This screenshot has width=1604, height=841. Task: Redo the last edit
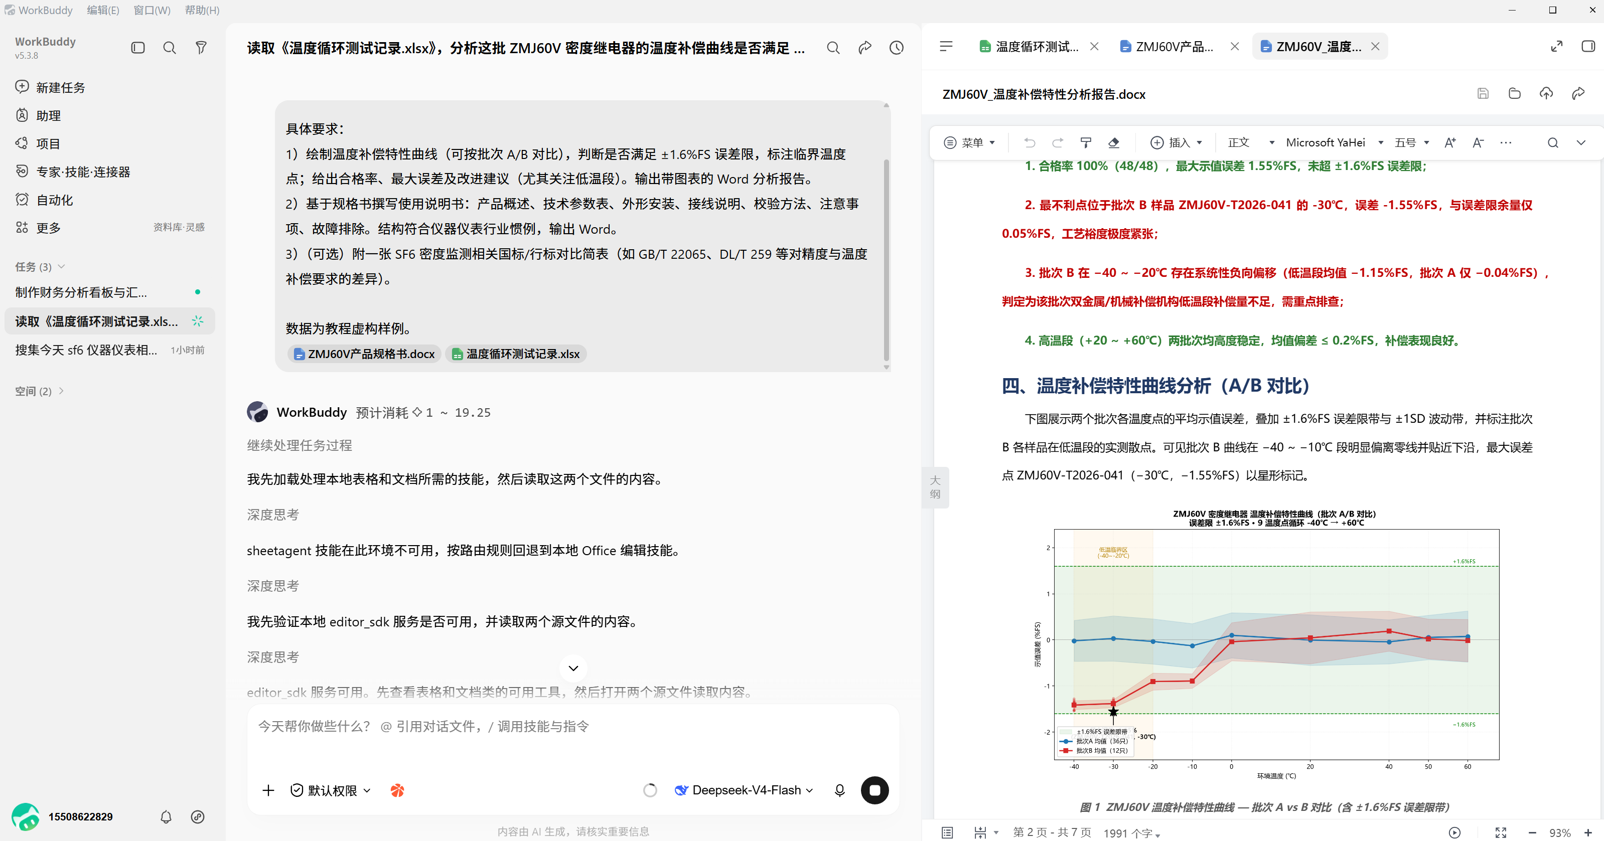[1057, 142]
